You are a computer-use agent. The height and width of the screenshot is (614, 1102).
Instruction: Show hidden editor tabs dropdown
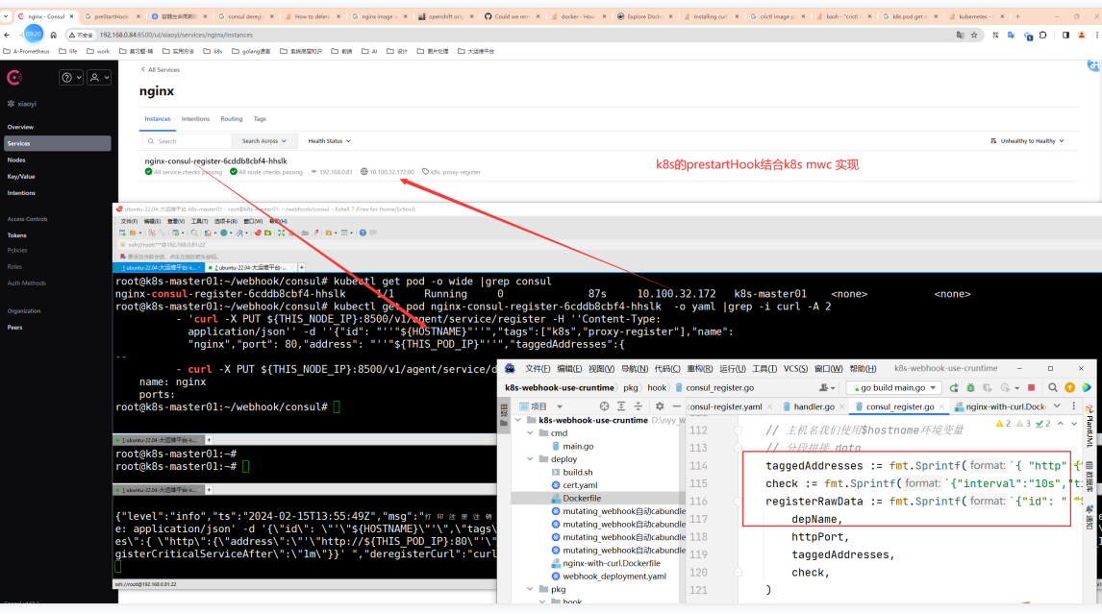pos(1057,406)
